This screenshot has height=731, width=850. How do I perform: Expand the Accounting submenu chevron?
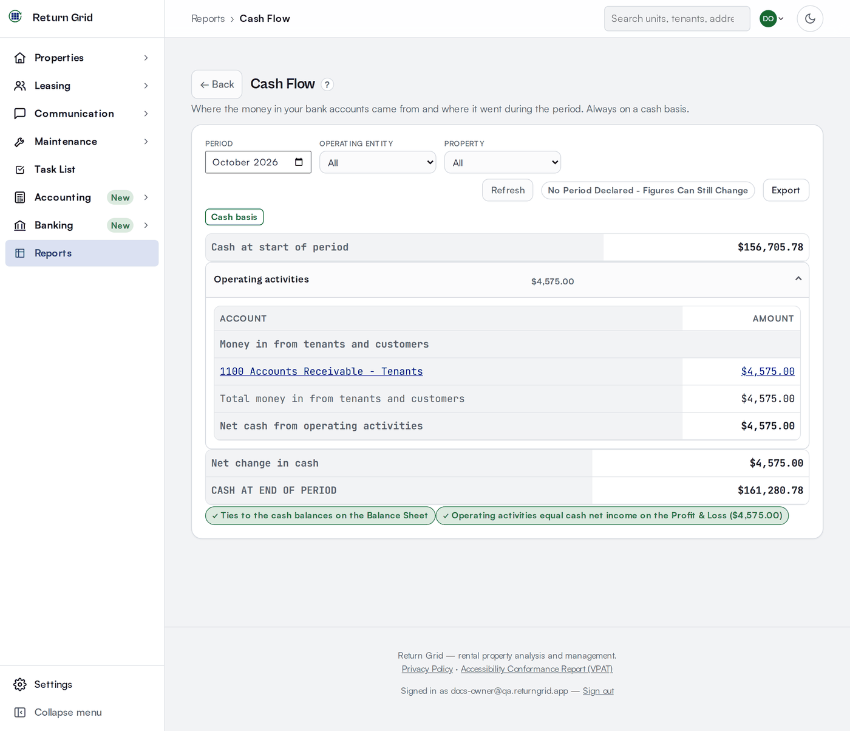[146, 197]
